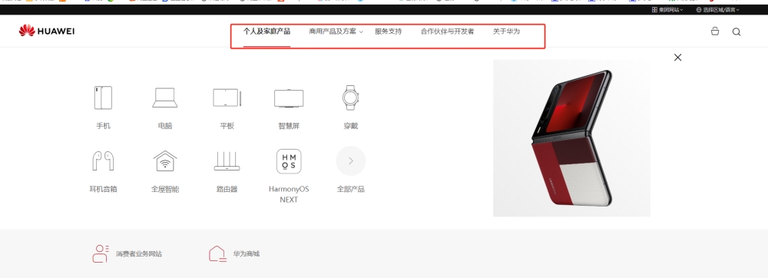Open 全部产品 arrow circle
768x278 pixels.
351,161
